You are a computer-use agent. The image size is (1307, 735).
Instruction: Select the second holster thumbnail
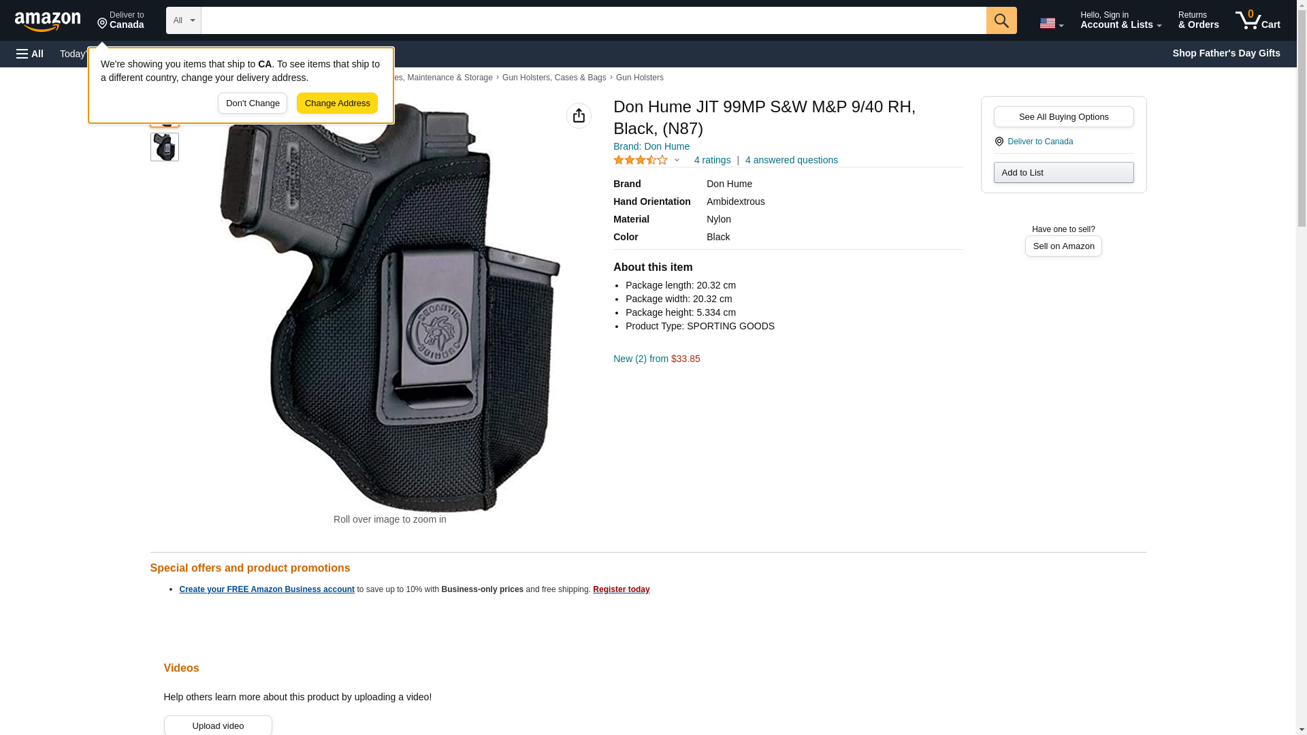[164, 147]
